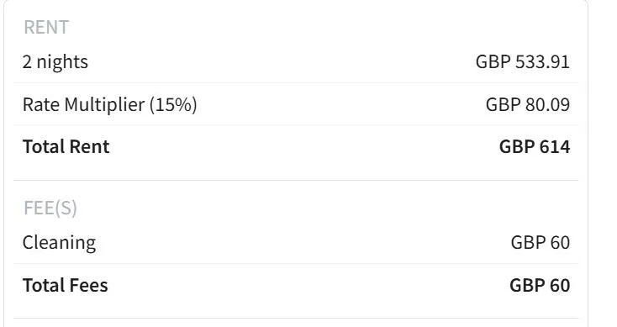Click divider line between Cleaning and Total Fees
617x327 pixels.
tap(296, 264)
